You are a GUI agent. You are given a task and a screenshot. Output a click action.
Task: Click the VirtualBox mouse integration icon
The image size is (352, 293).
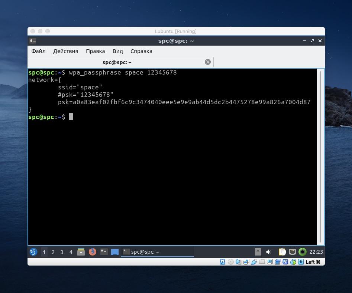[x=293, y=261]
